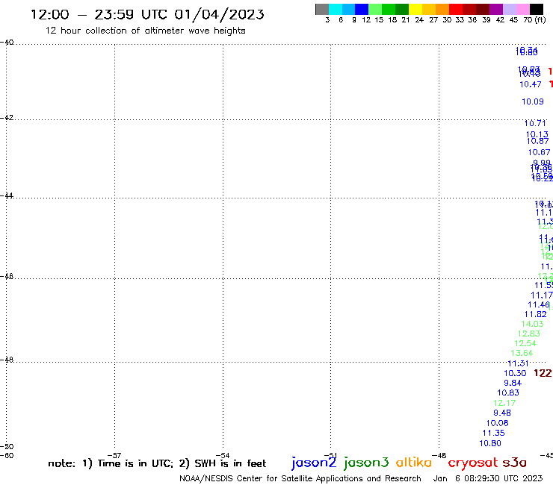Viewport: 553px width, 485px height.
Task: Click the timestamp 'Jan 6 08:29:30 UTC 2023'
Action: point(488,479)
